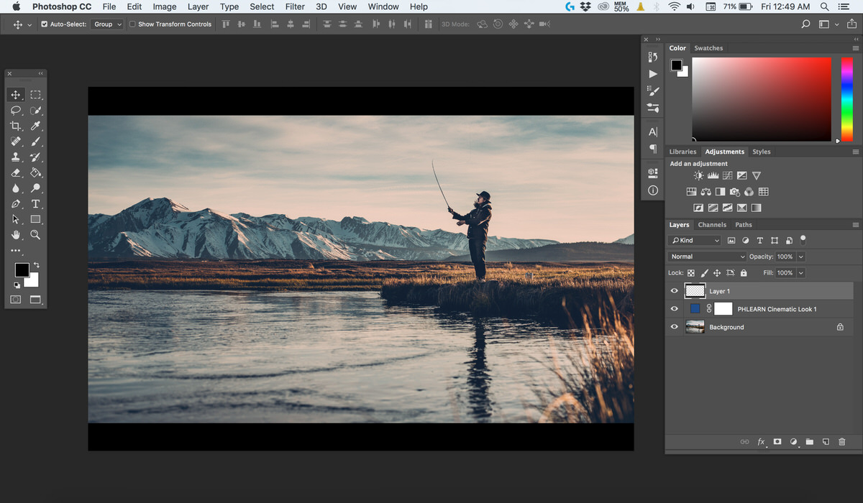Screen dimensions: 863x503
Task: Select the Horizontal Type tool
Action: pyautogui.click(x=36, y=203)
